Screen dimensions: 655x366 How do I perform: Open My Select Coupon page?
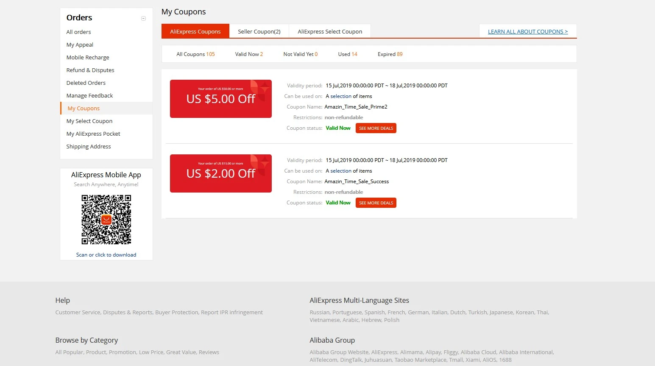pyautogui.click(x=89, y=121)
